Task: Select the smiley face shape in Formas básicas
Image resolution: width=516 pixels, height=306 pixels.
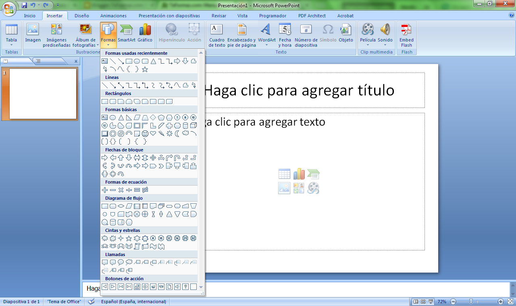Action: tap(145, 133)
